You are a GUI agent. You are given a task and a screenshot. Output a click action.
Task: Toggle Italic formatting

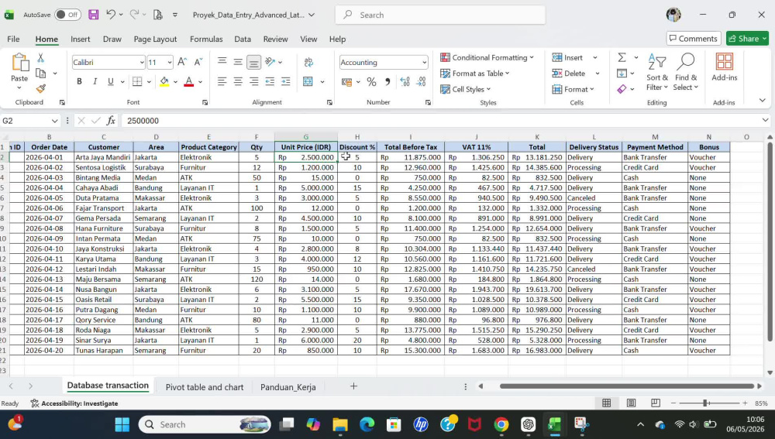point(95,81)
